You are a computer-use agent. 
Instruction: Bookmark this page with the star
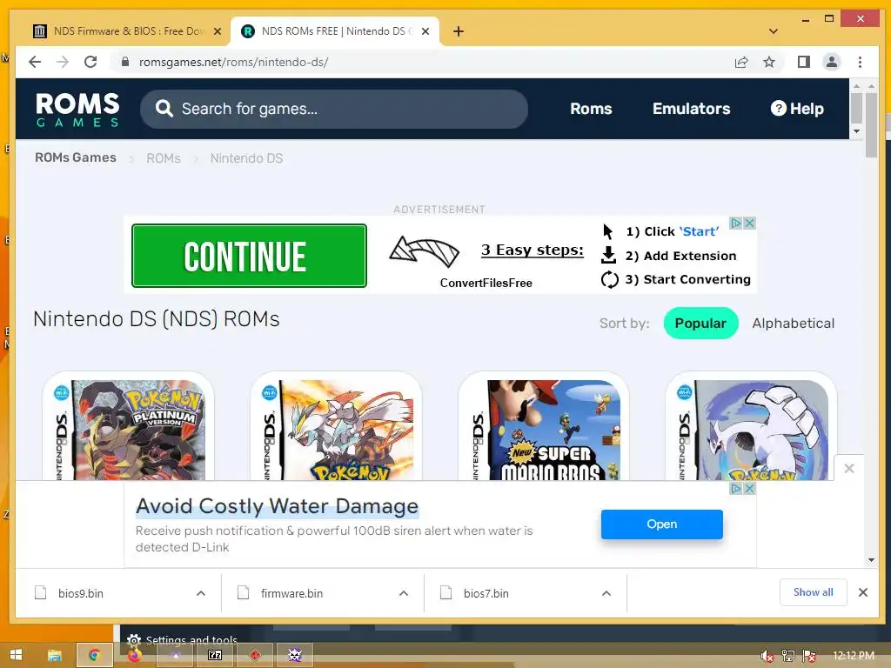coord(769,62)
